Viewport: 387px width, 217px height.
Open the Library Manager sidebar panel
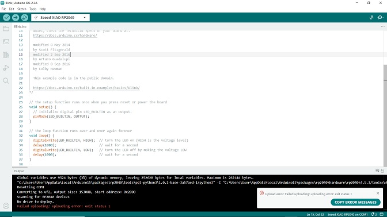coord(6,55)
